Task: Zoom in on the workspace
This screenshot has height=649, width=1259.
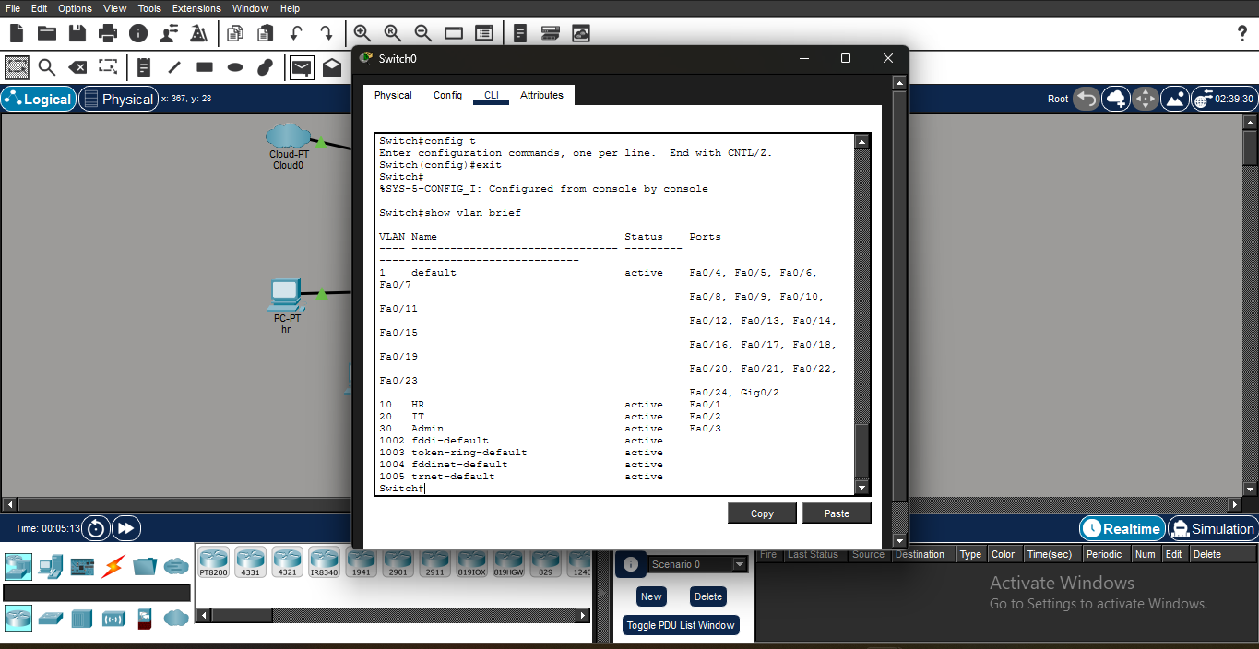Action: [x=362, y=33]
